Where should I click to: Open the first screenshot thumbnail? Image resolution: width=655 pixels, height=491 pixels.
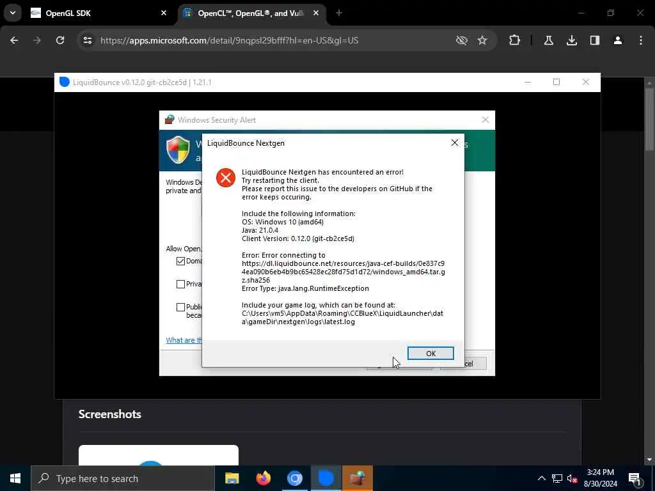[159, 455]
